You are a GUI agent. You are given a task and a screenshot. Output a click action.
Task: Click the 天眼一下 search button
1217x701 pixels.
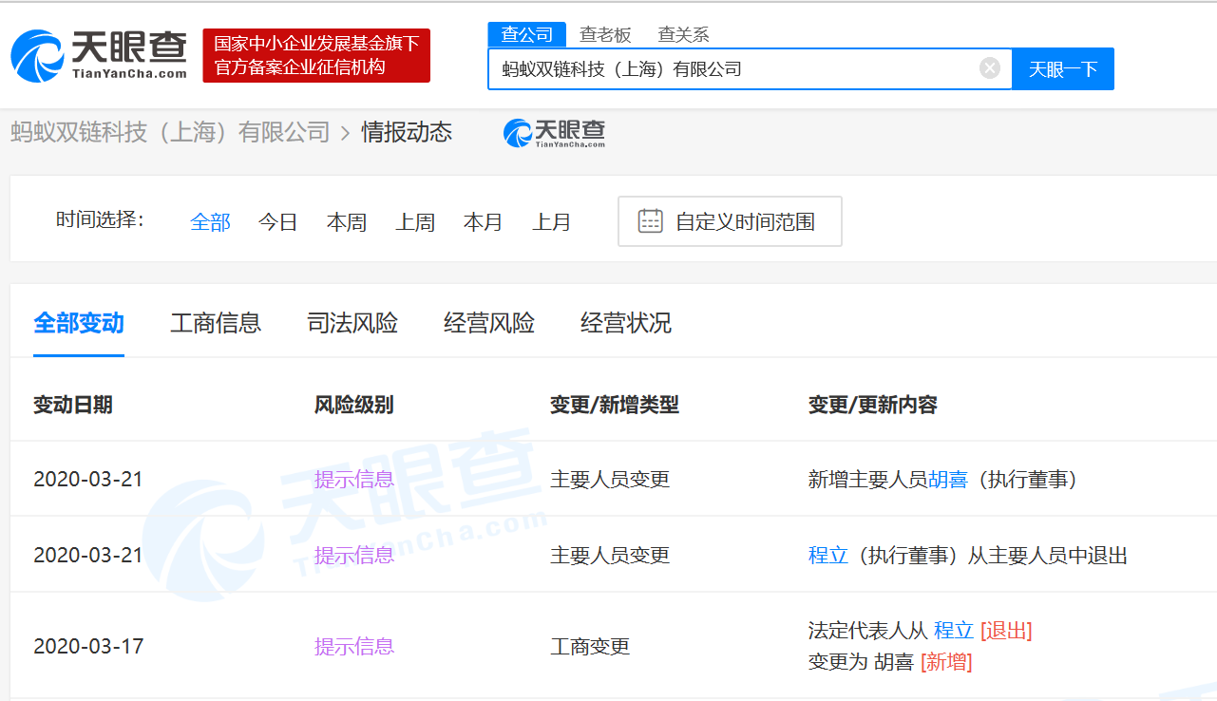[1063, 69]
